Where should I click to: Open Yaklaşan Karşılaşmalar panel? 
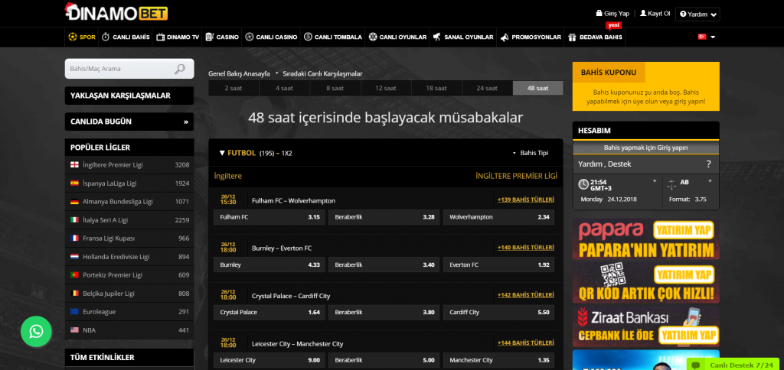(129, 96)
